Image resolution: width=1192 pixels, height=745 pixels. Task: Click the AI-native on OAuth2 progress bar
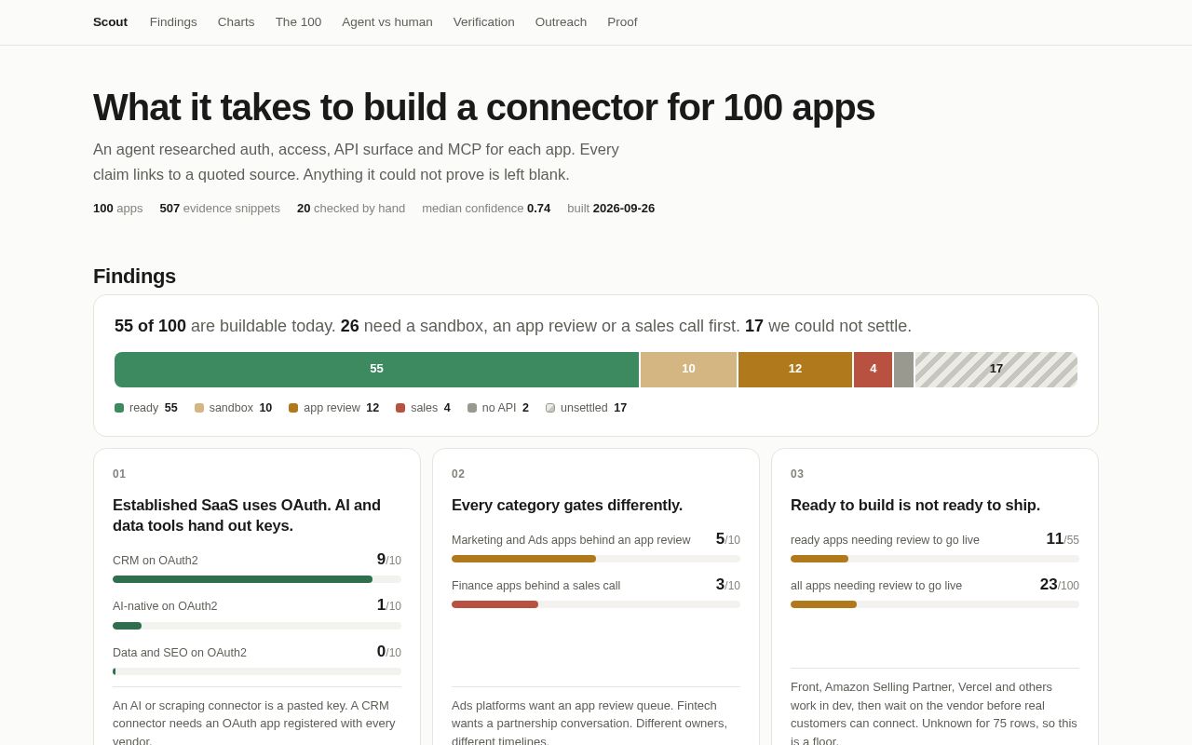(257, 626)
